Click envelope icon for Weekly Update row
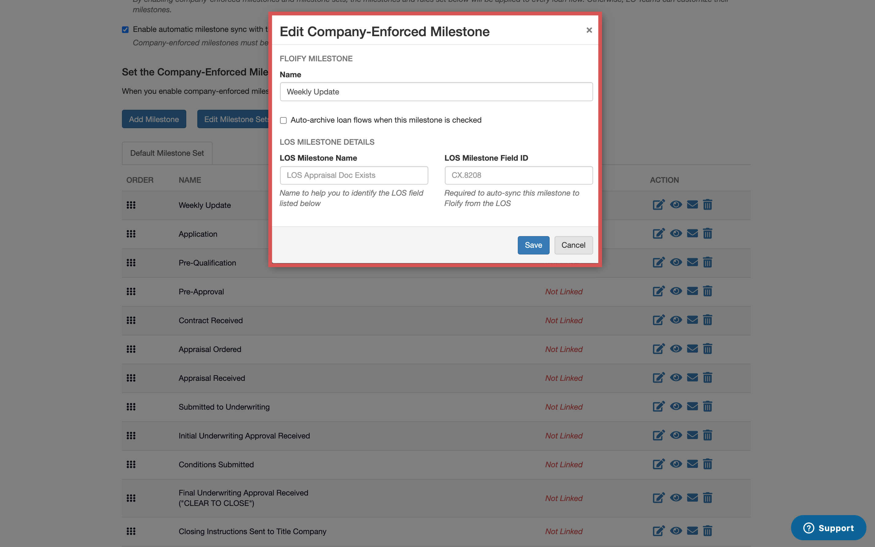The image size is (875, 547). [x=692, y=205]
